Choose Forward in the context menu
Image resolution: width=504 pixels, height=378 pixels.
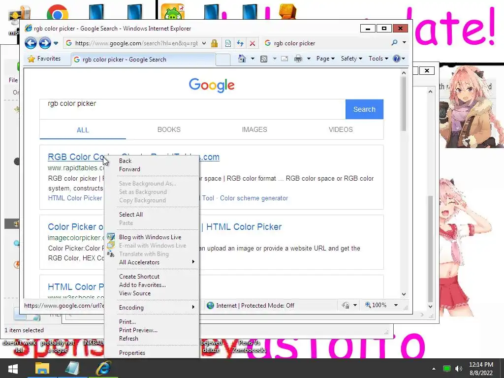pos(152,169)
